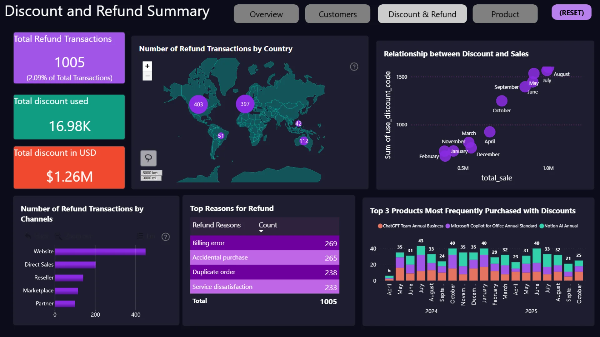Viewport: 600px width, 337px height.
Task: Toggle ChatGPT Team Annual Business legend item
Action: pyautogui.click(x=411, y=226)
